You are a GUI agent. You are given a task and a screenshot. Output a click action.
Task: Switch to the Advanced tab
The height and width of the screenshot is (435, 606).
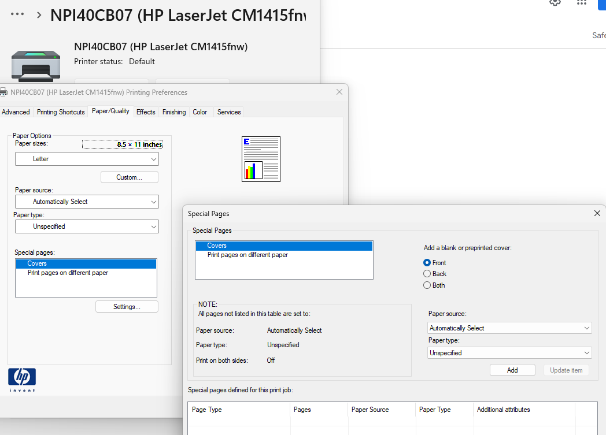click(16, 112)
